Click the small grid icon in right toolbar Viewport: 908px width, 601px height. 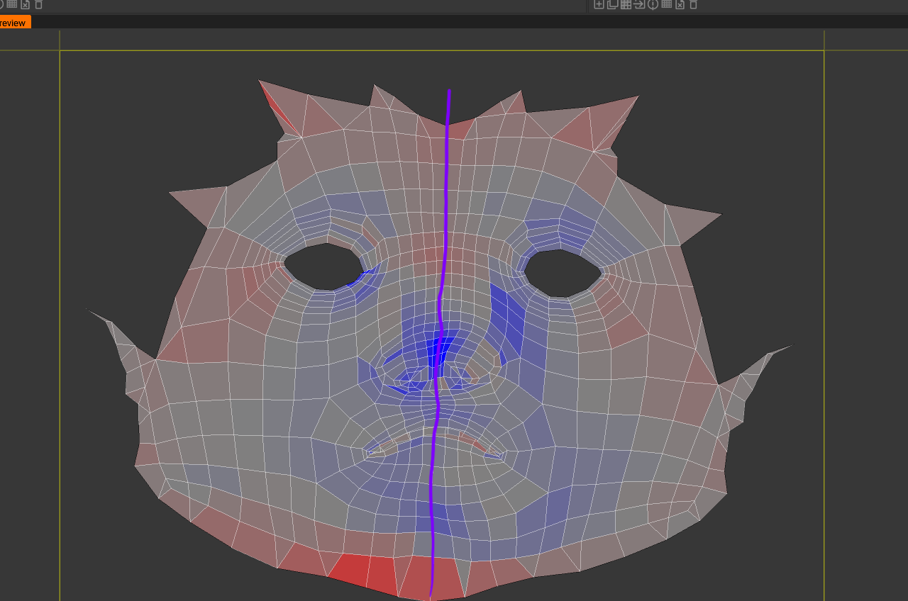coord(666,4)
